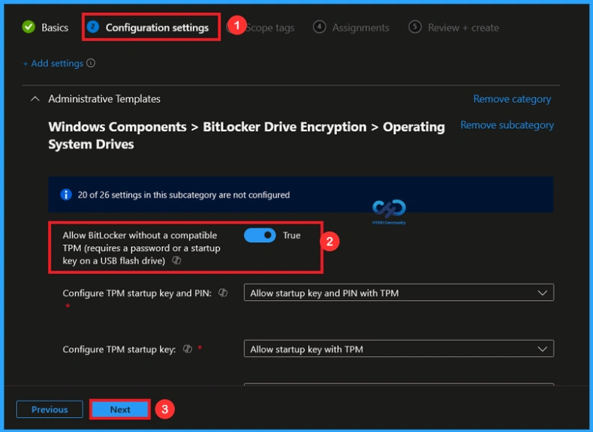Click the Previous button
Viewport: 593px width, 432px height.
[x=50, y=409]
